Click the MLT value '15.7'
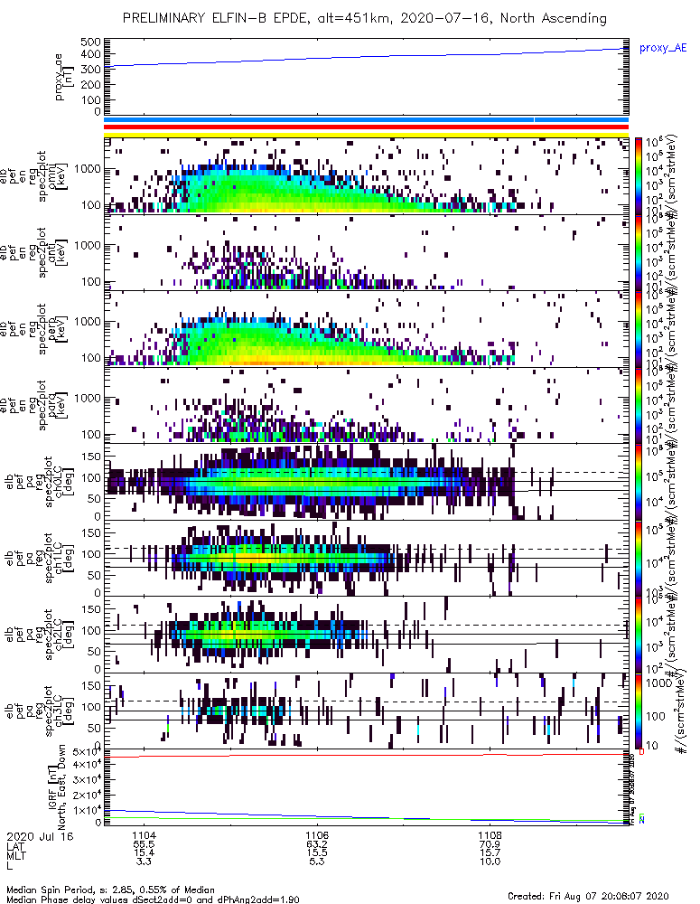The width and height of the screenshot is (700, 904). (490, 852)
